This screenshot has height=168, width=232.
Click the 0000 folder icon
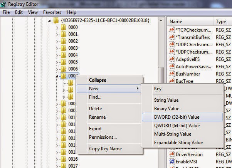point(63,27)
